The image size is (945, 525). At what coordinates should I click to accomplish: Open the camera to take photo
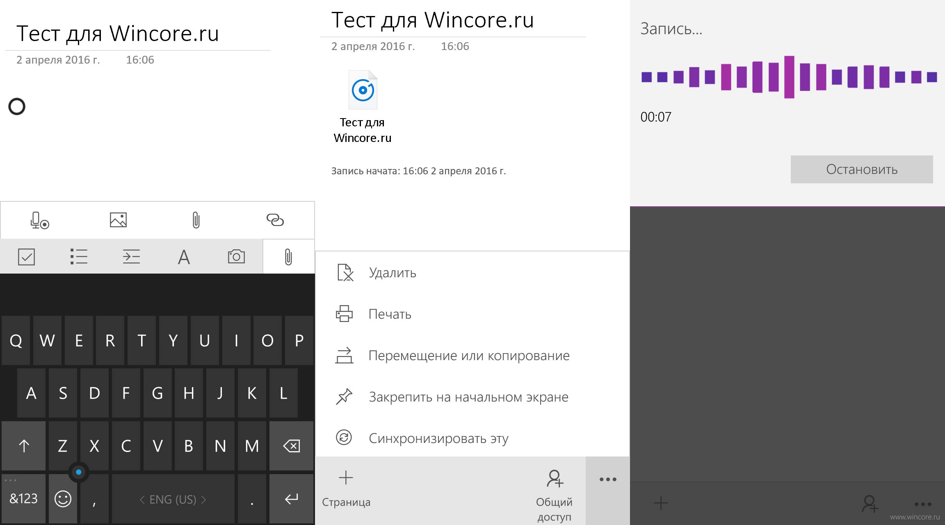coord(236,257)
